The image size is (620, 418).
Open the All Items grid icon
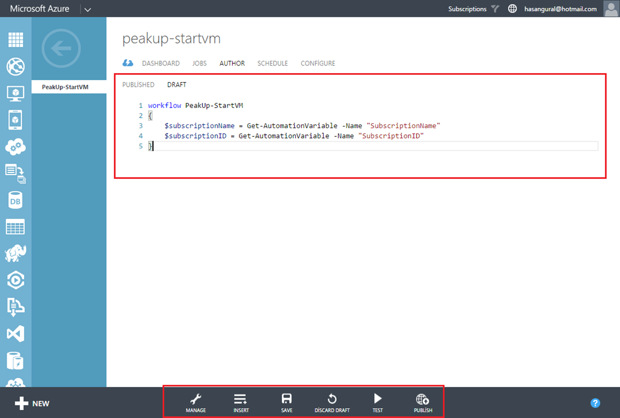[16, 39]
